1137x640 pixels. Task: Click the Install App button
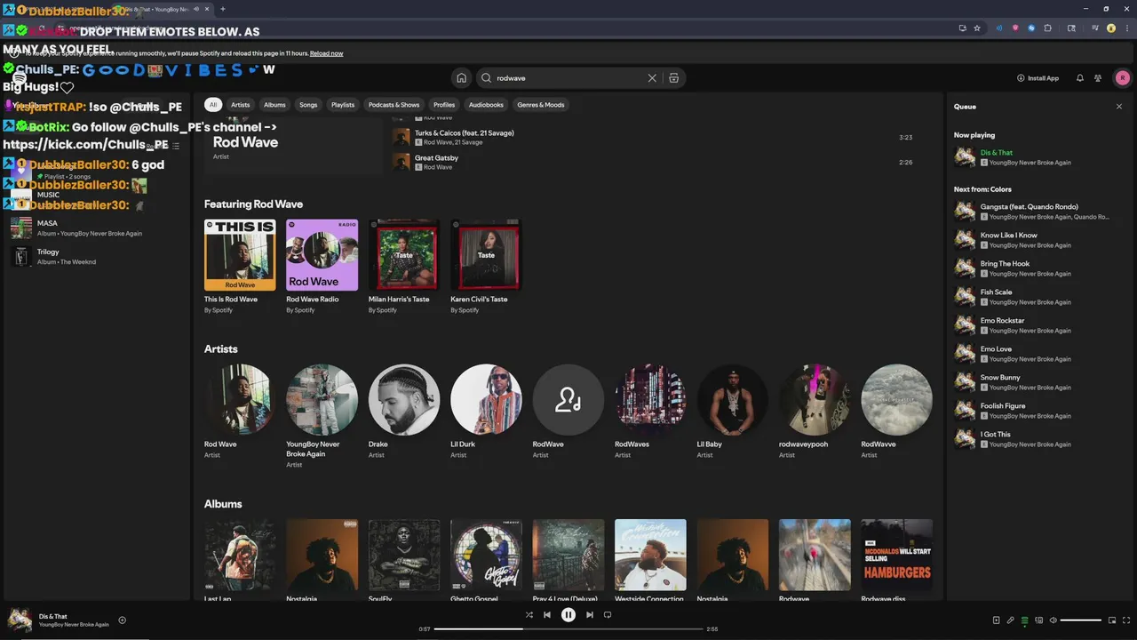[1038, 78]
